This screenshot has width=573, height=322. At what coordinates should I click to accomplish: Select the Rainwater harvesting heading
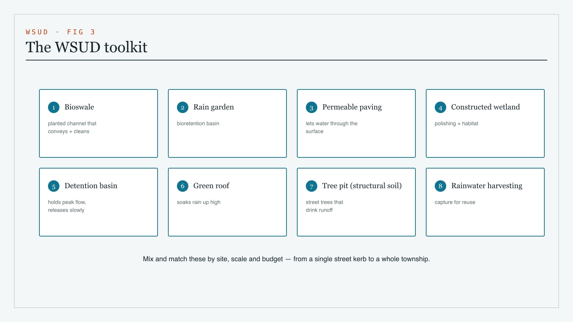(487, 186)
